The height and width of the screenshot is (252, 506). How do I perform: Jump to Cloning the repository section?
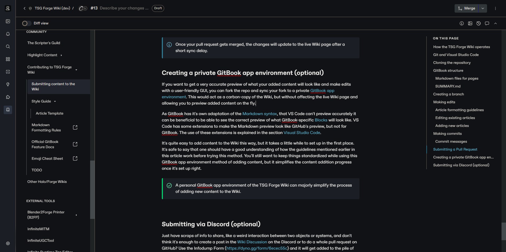pyautogui.click(x=452, y=63)
